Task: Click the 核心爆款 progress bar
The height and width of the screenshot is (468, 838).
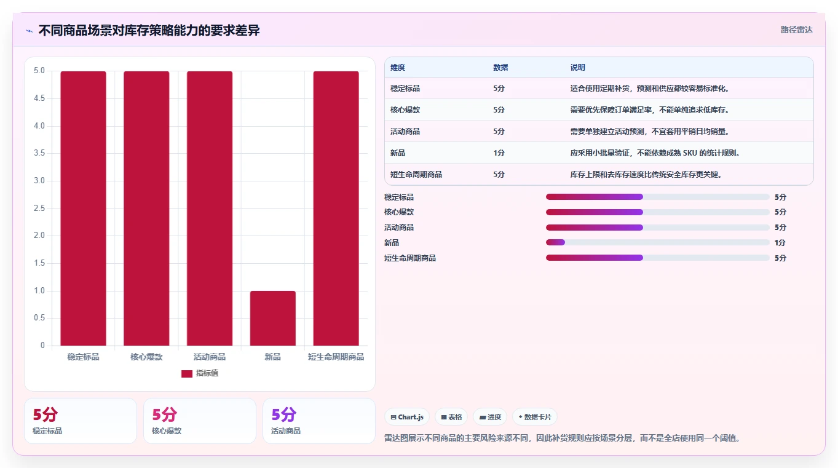Action: pos(658,212)
